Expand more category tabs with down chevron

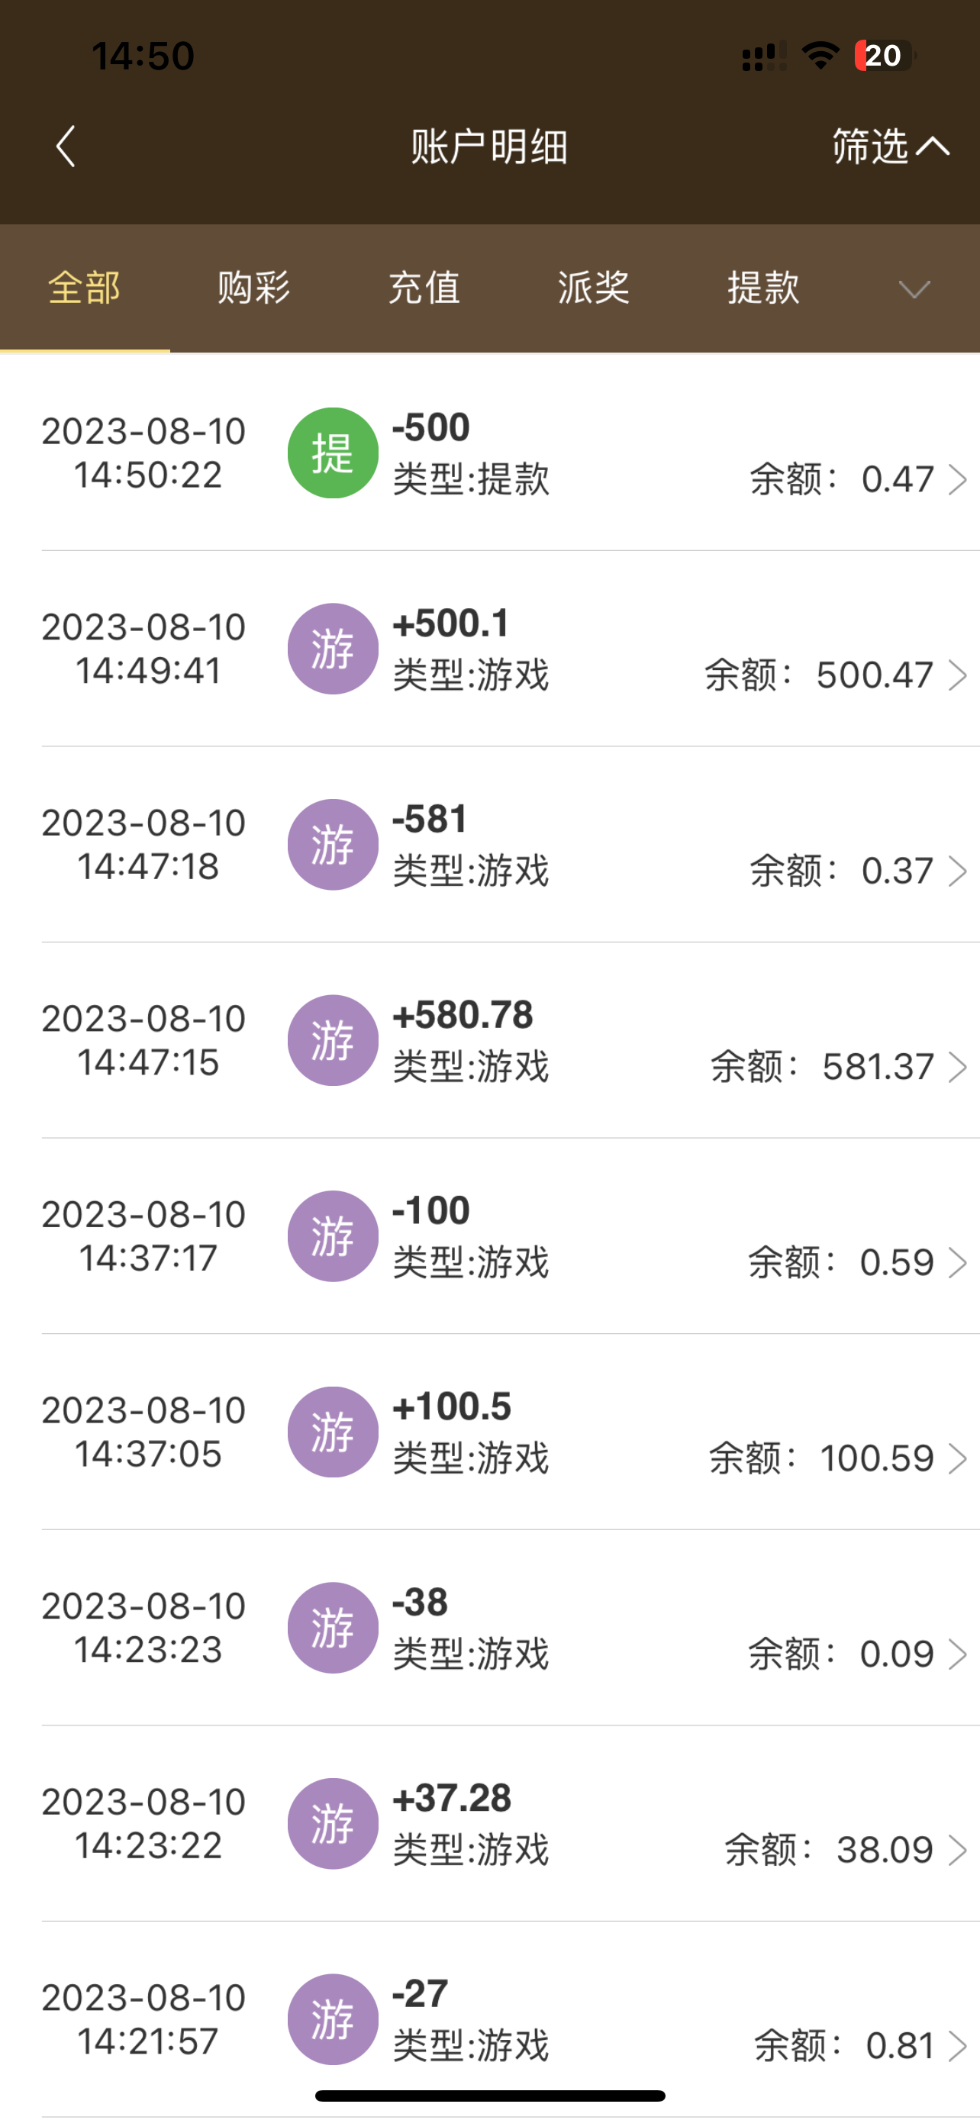pos(914,289)
